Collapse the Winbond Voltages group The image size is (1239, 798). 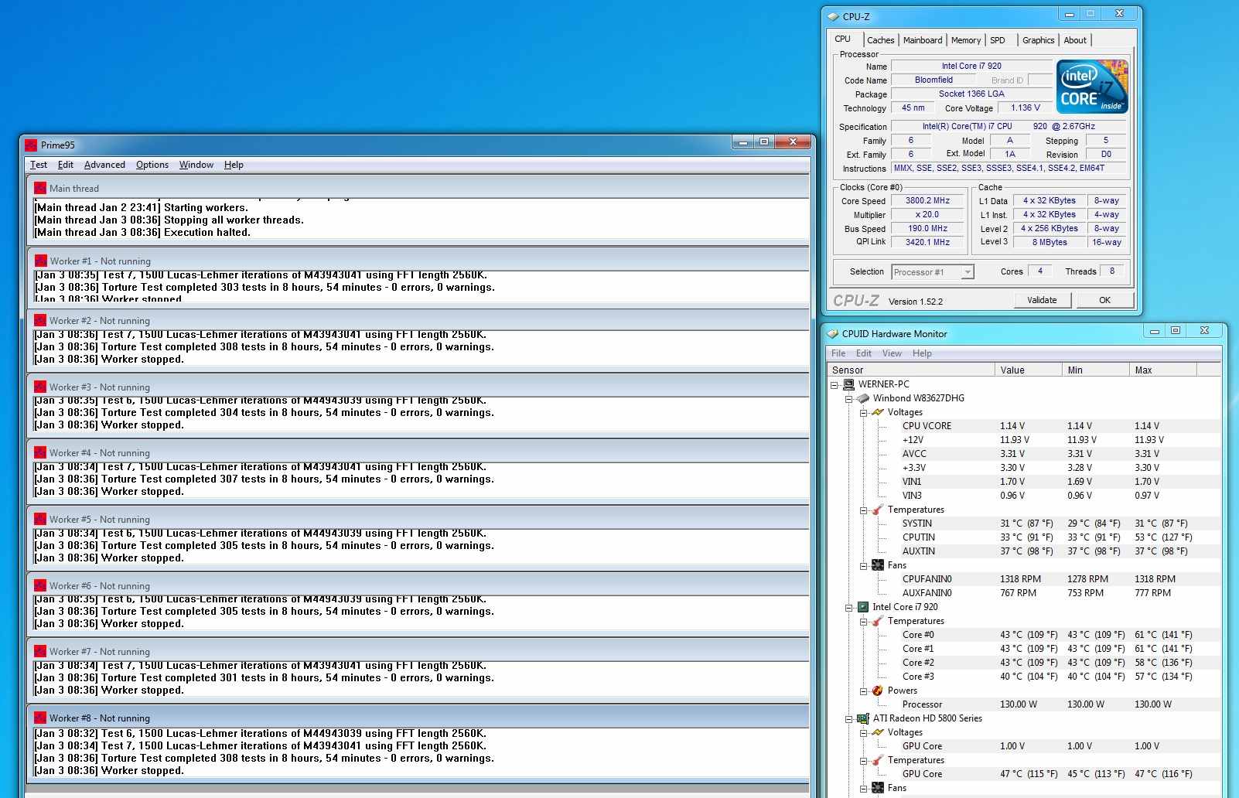click(864, 413)
